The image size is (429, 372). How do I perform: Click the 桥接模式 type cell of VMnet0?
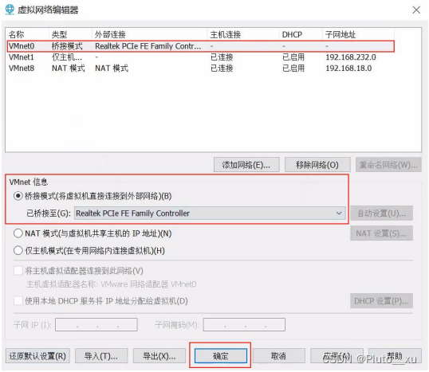pos(67,46)
